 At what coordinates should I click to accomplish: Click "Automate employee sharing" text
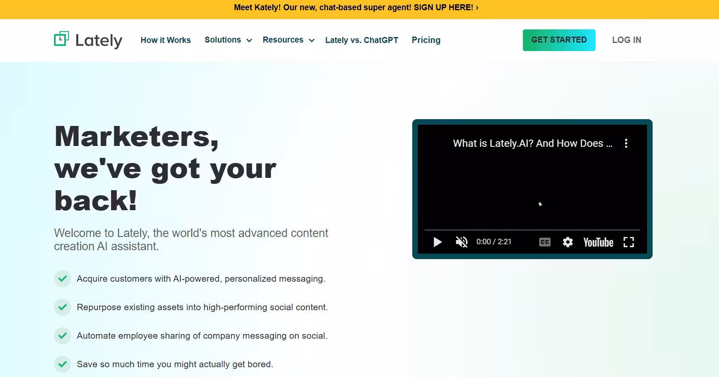202,336
